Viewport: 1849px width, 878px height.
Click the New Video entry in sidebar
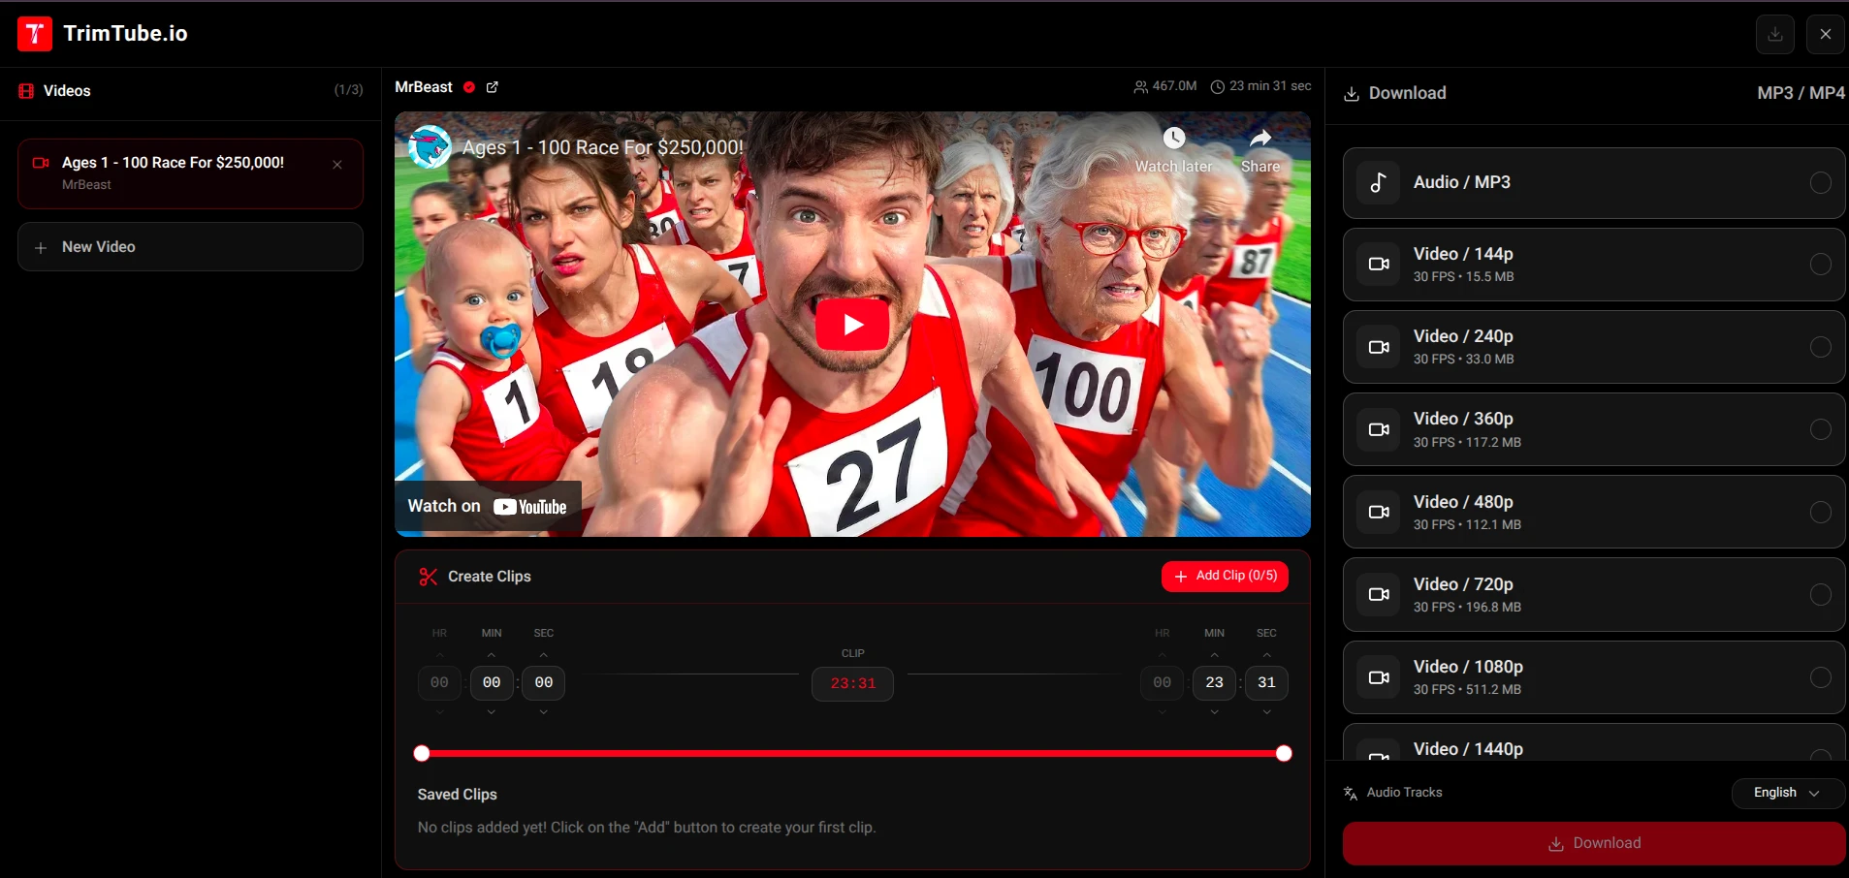(x=190, y=247)
